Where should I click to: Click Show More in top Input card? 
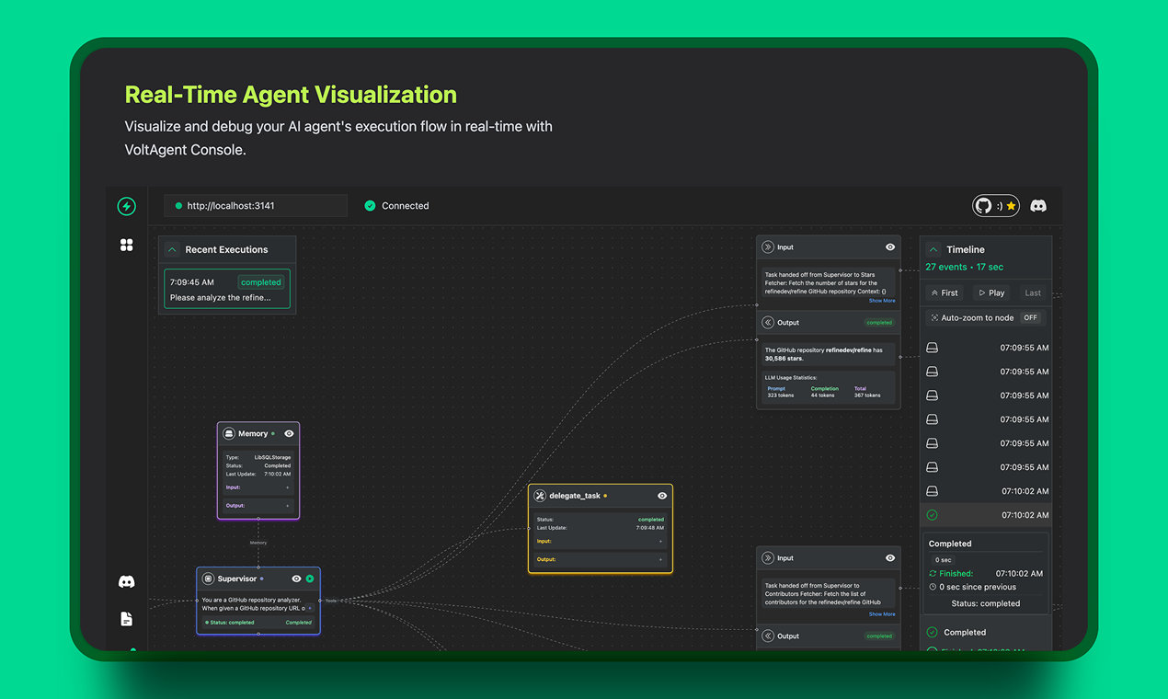881,301
